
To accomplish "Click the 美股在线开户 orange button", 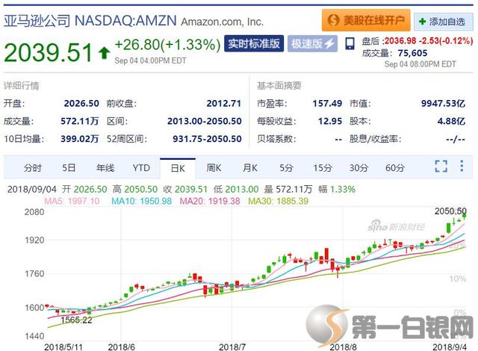I will (366, 20).
